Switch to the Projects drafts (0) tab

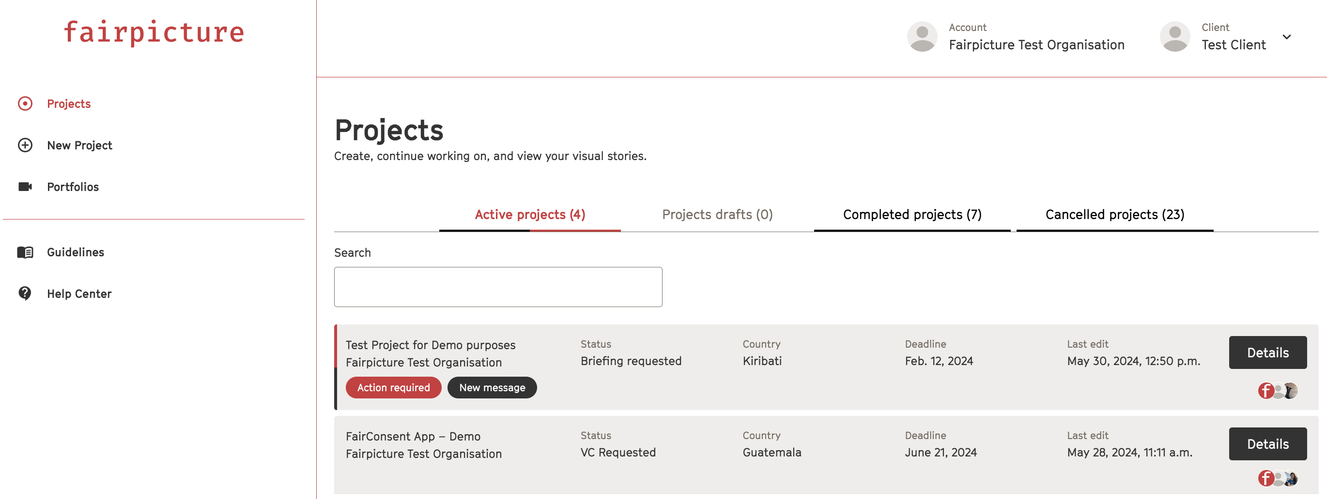point(717,215)
